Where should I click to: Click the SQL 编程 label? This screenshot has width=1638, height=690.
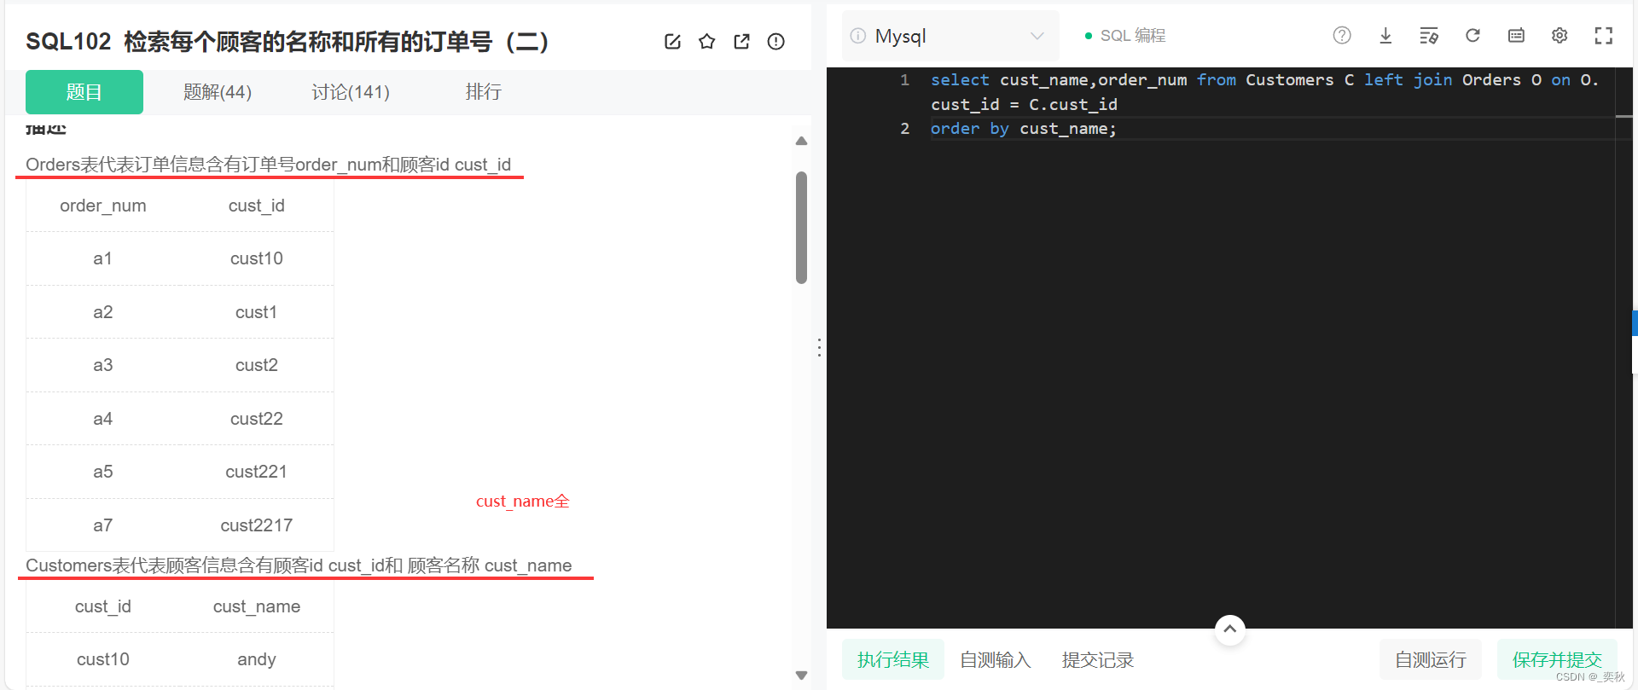click(x=1133, y=36)
